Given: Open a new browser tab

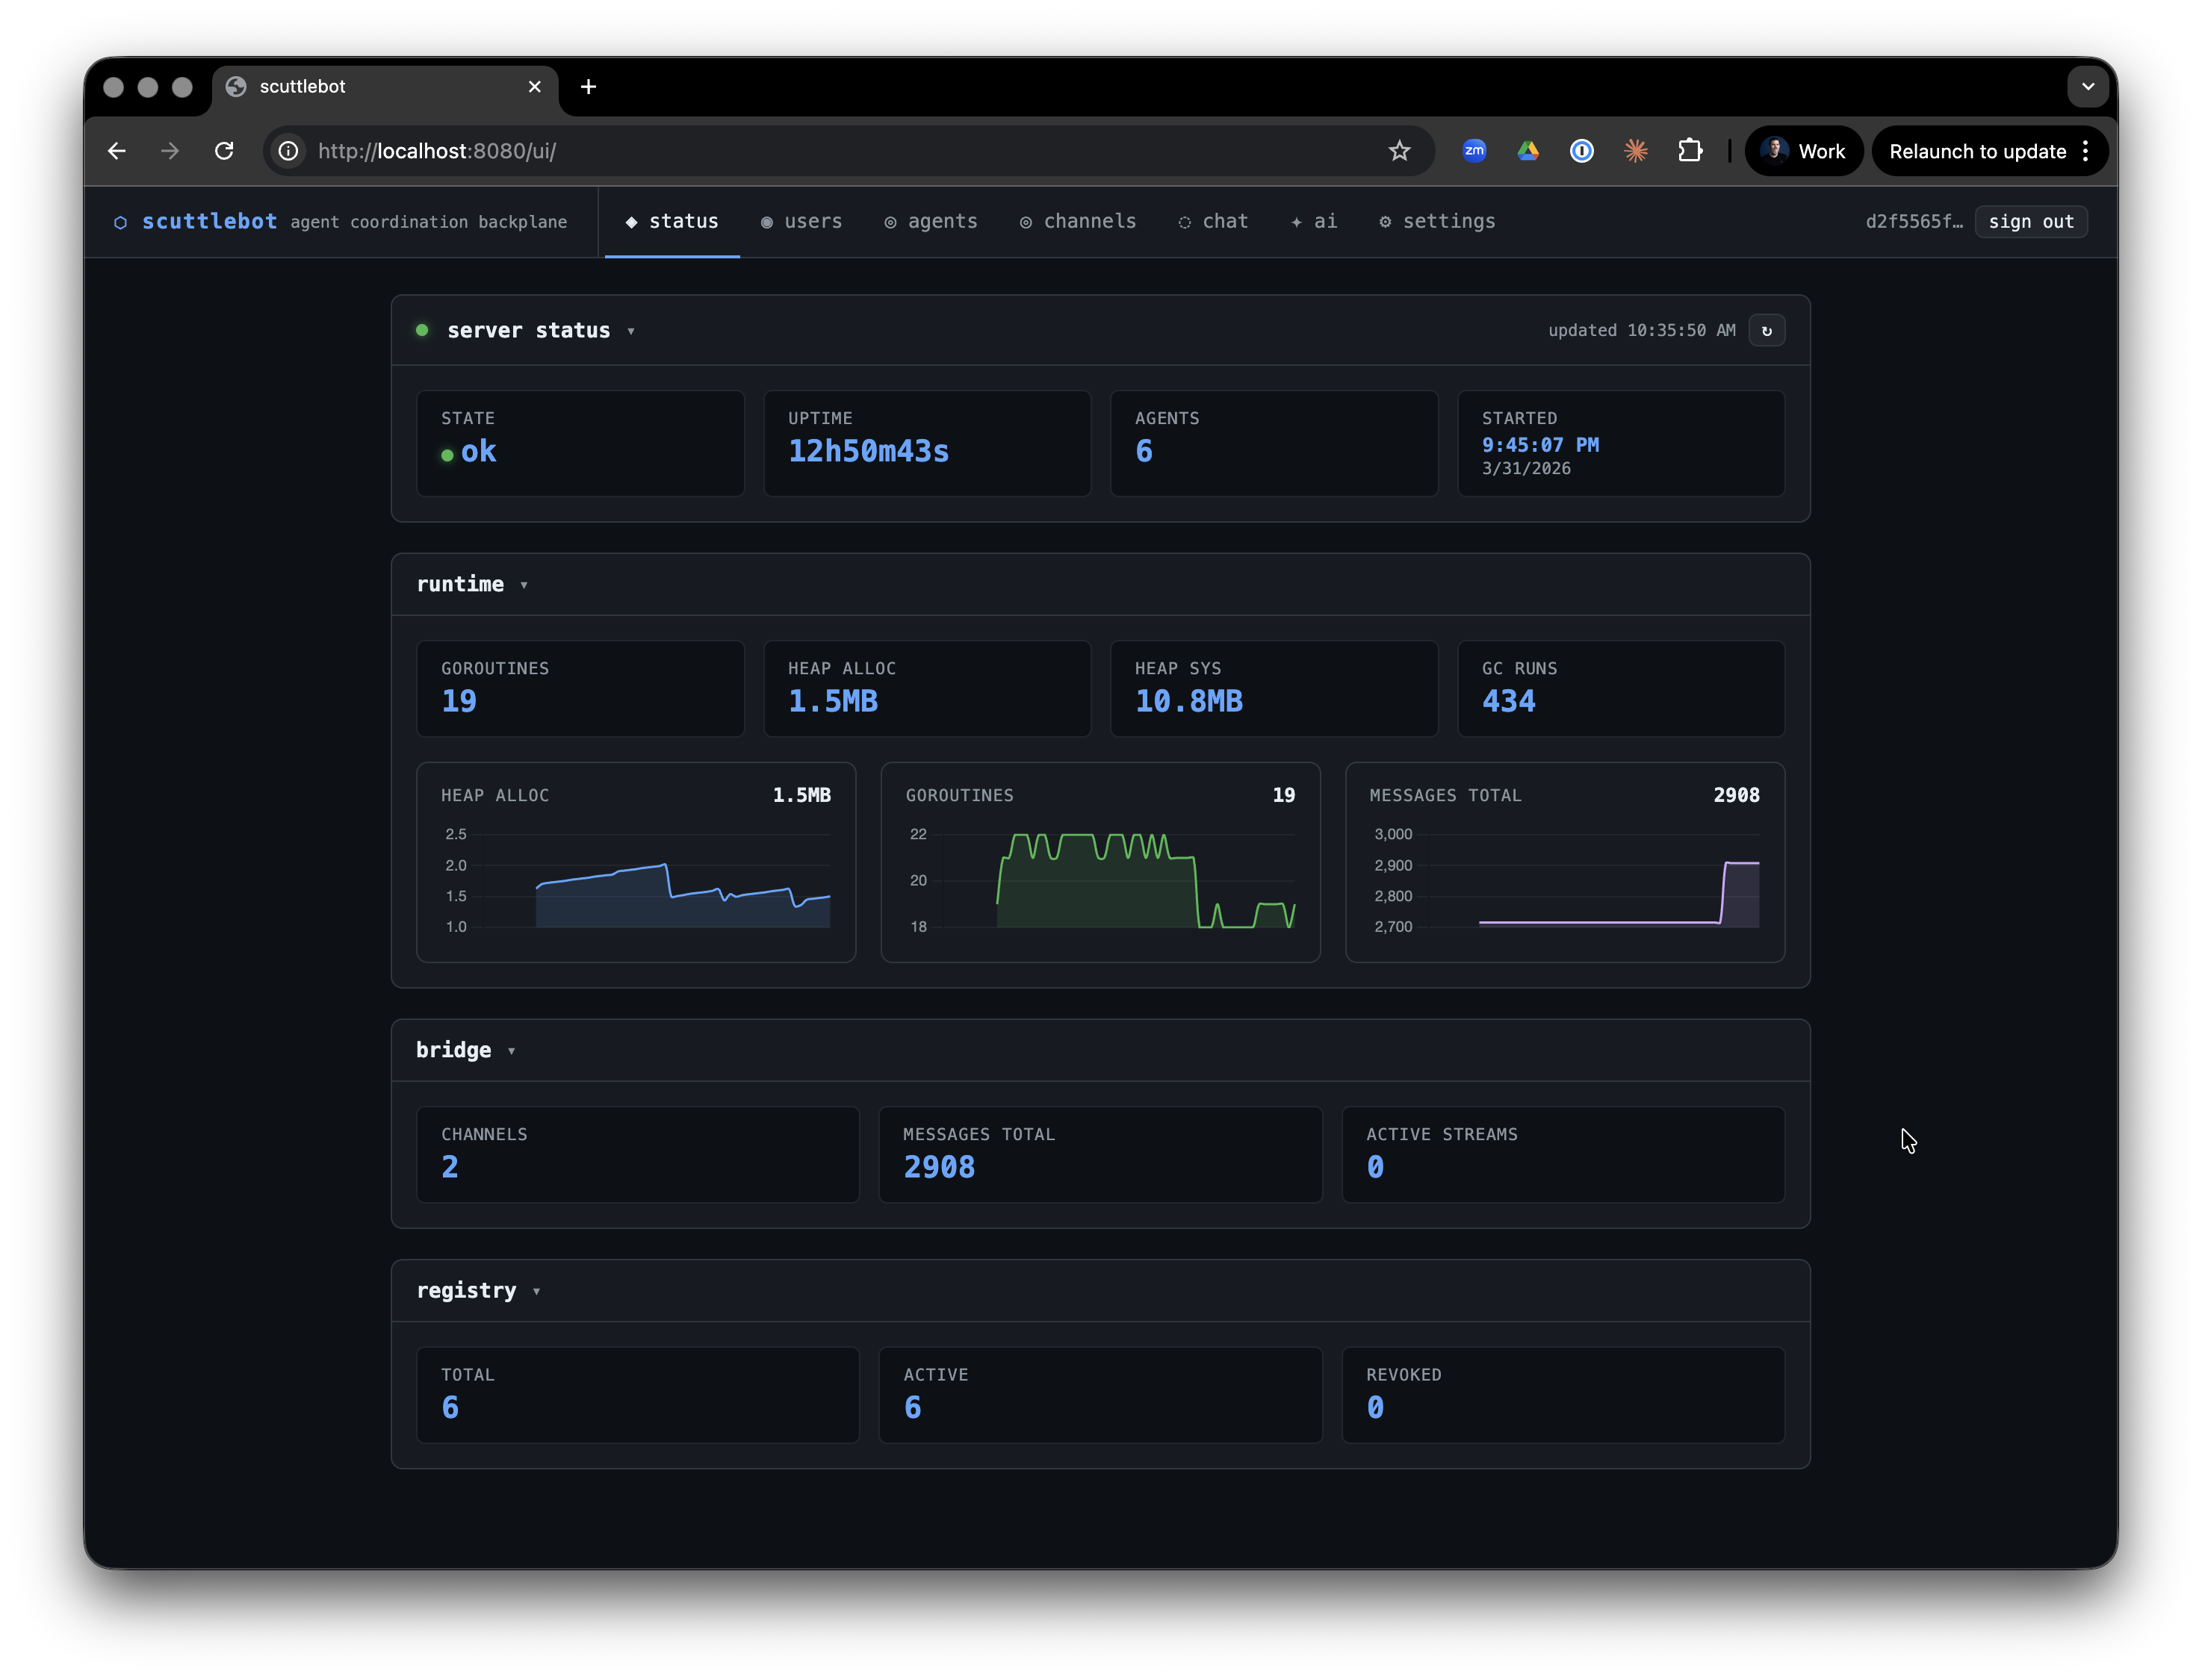Looking at the screenshot, I should click(x=589, y=87).
